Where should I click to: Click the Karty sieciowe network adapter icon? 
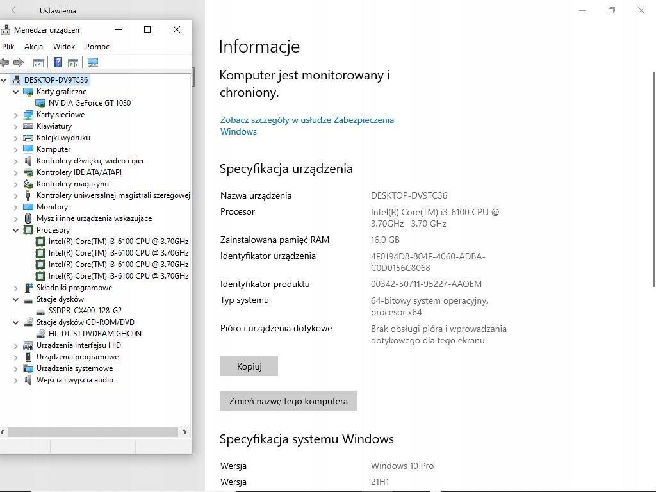tap(28, 115)
